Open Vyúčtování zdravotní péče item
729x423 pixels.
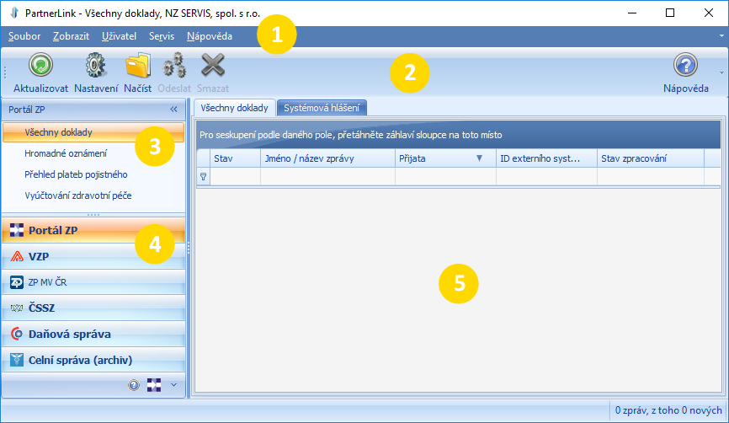point(78,195)
